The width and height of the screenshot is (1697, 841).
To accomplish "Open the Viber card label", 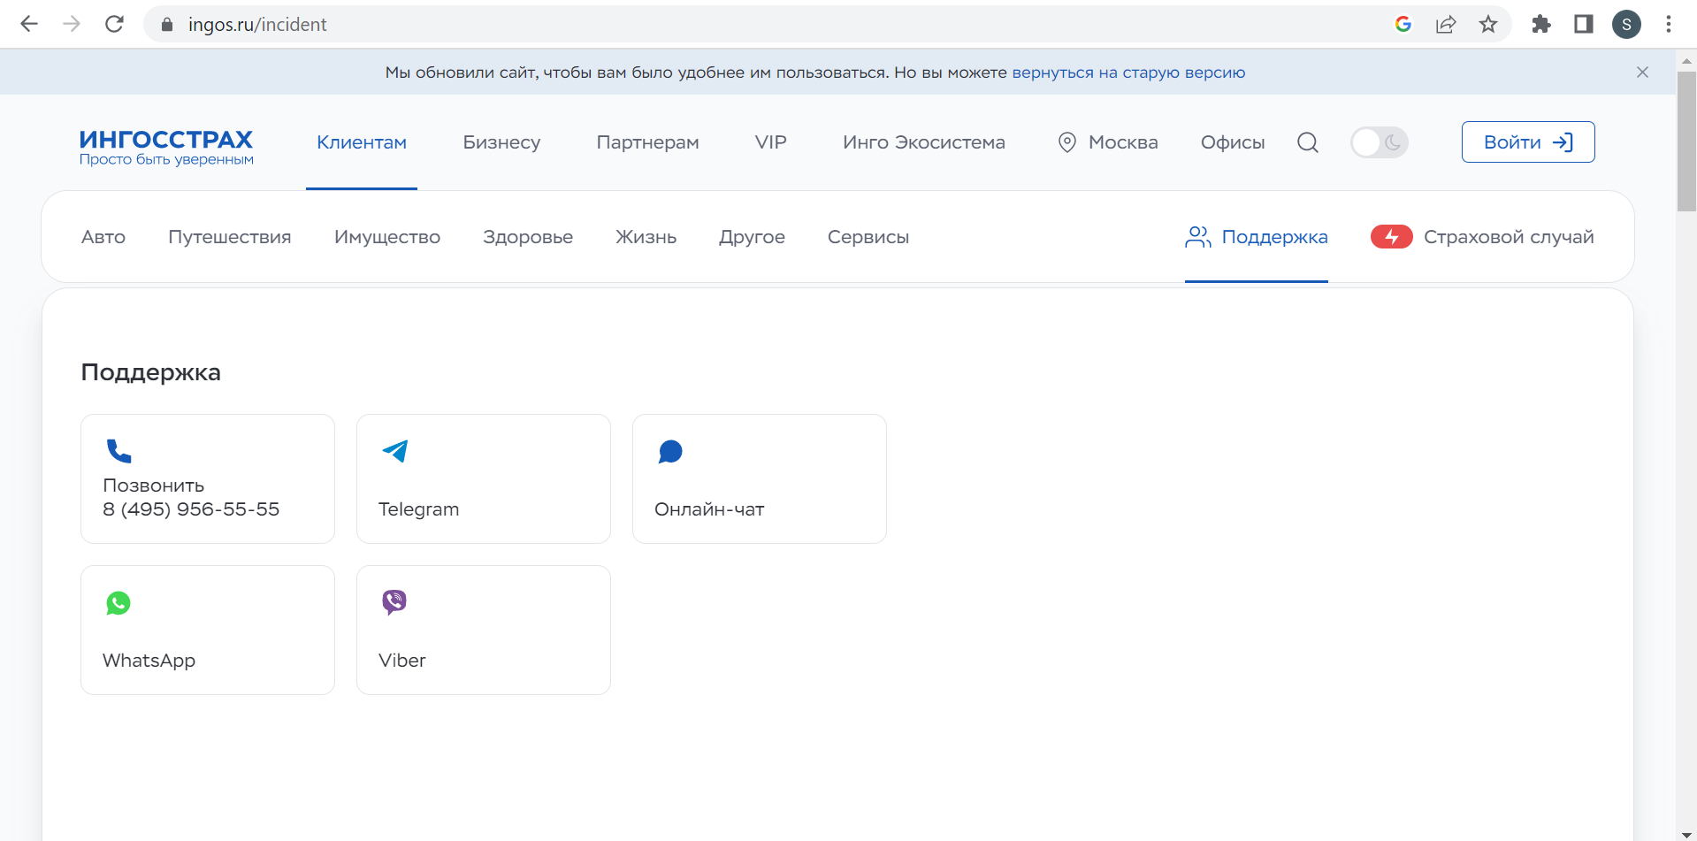I will (x=402, y=661).
